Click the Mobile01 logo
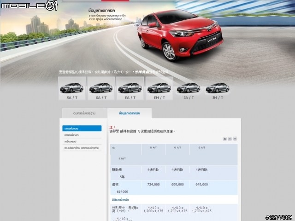 [29, 6]
